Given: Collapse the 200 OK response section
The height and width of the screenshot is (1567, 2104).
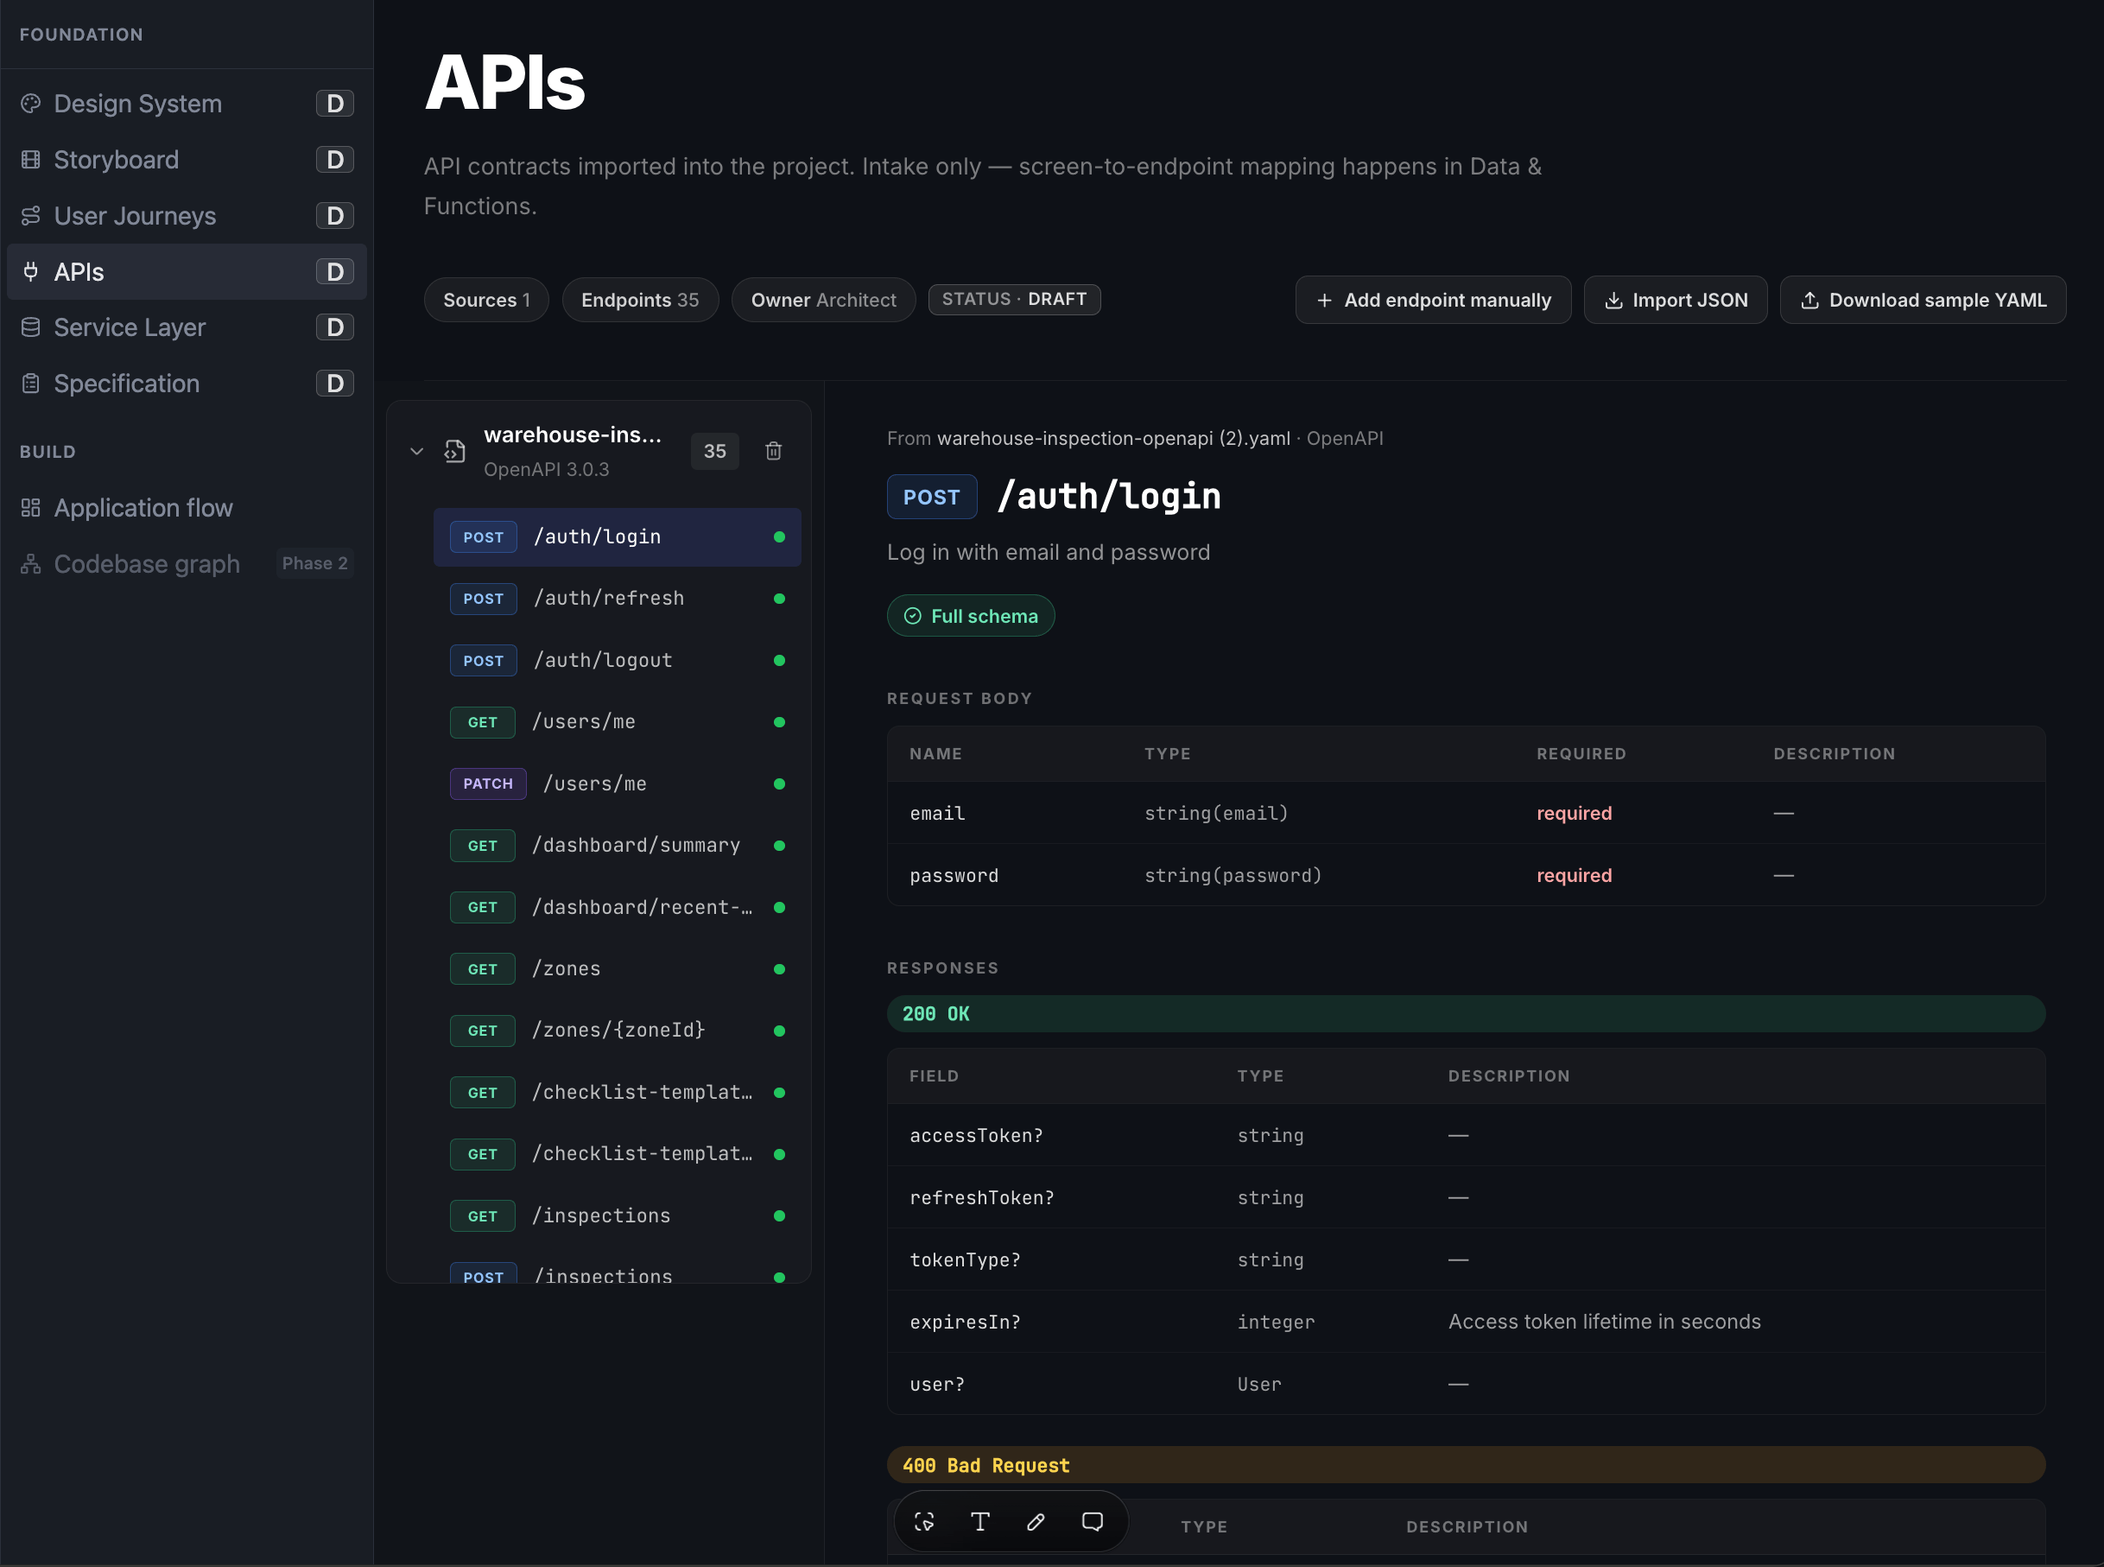Looking at the screenshot, I should pos(1465,1013).
